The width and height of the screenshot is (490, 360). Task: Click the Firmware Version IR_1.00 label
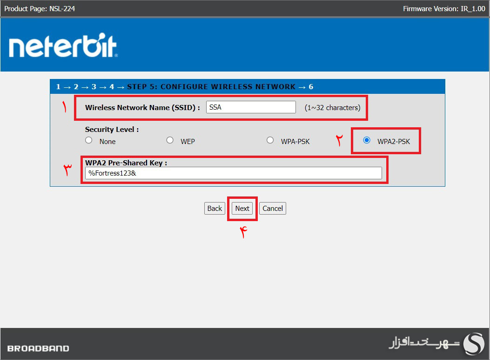pos(443,8)
